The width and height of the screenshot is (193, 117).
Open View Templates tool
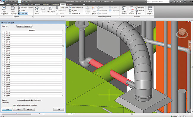pyautogui.click(x=13, y=10)
